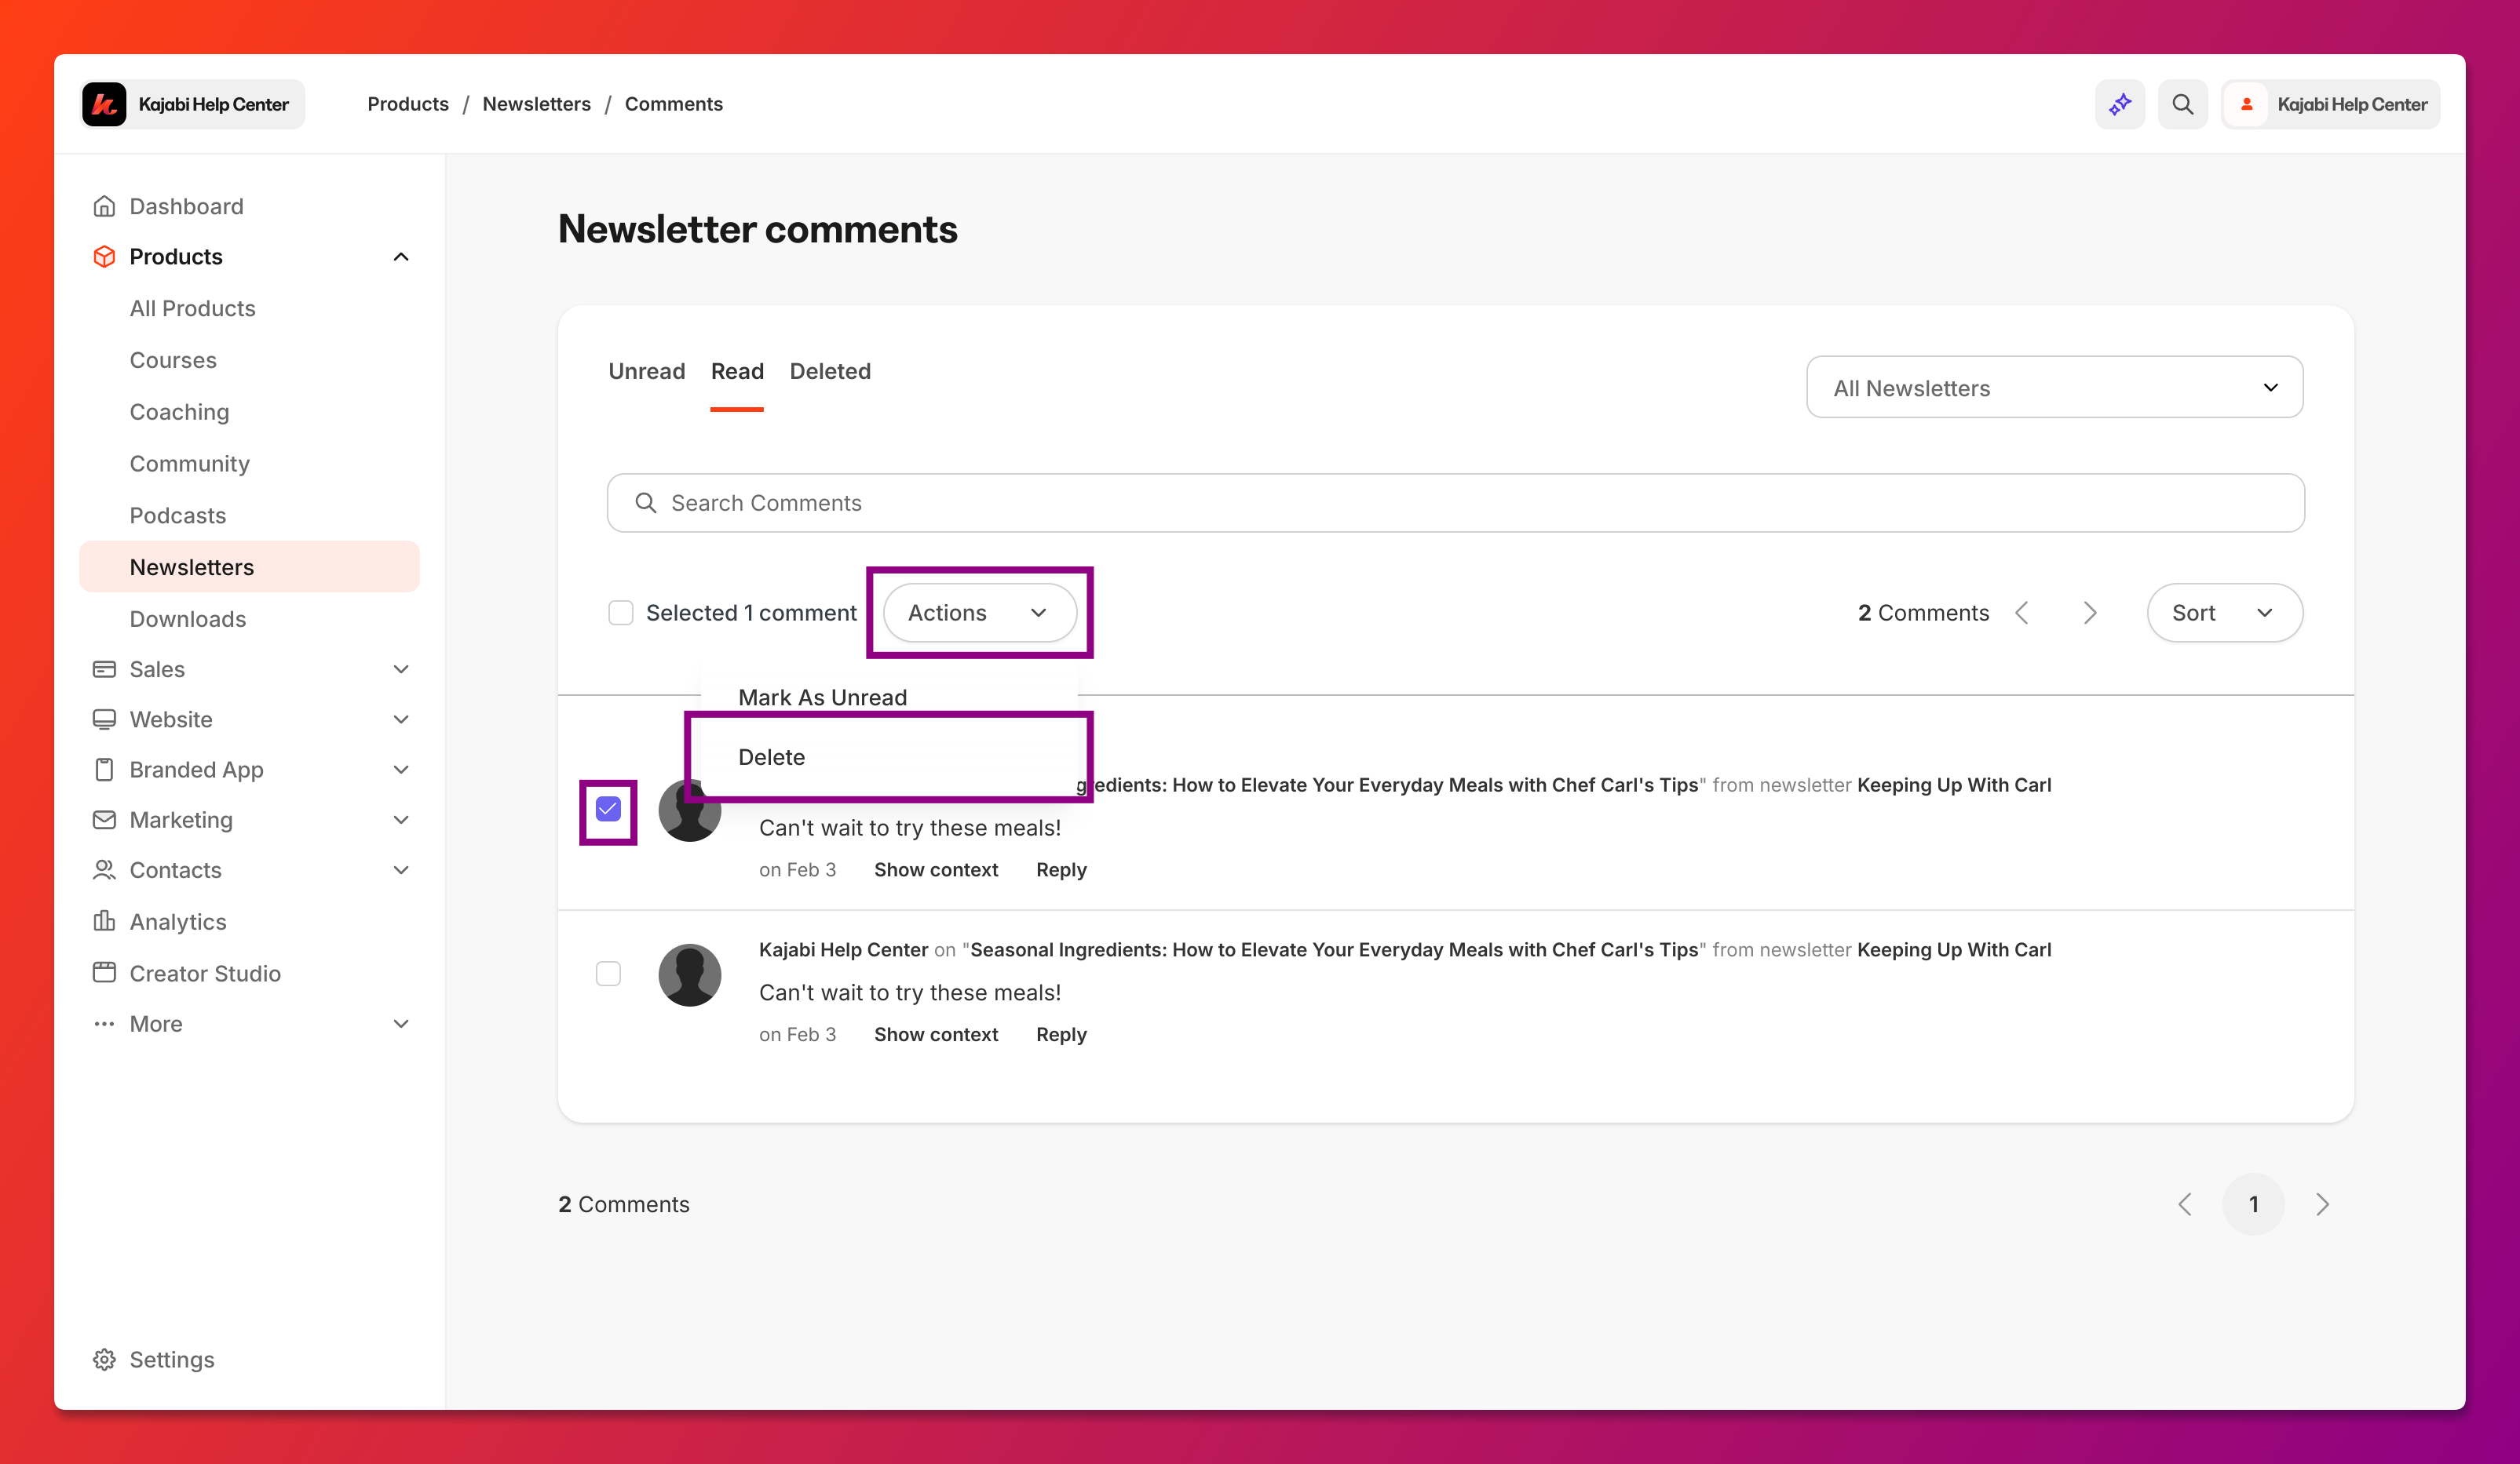This screenshot has width=2520, height=1464.
Task: Open search with the header magnifier icon
Action: coord(2183,104)
